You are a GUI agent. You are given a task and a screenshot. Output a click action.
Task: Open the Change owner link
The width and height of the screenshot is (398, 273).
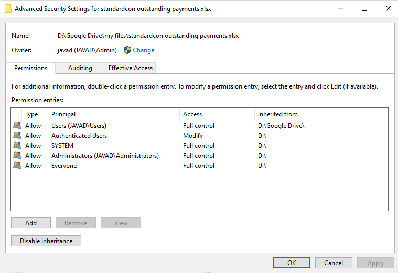(x=143, y=50)
